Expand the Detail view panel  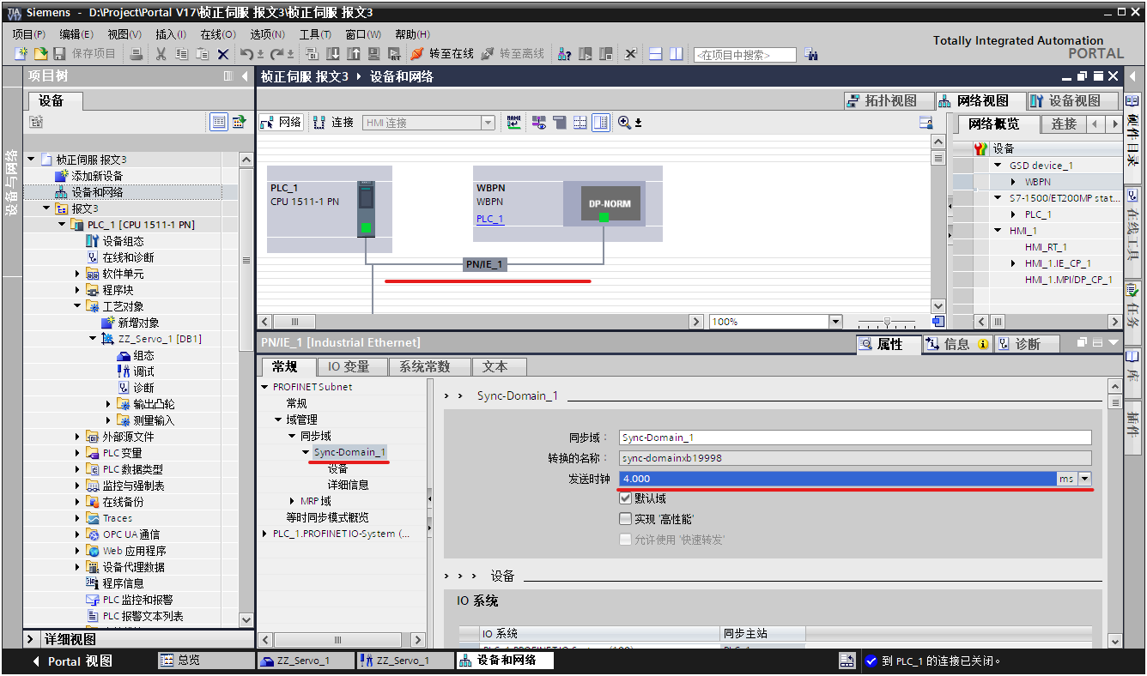click(31, 640)
